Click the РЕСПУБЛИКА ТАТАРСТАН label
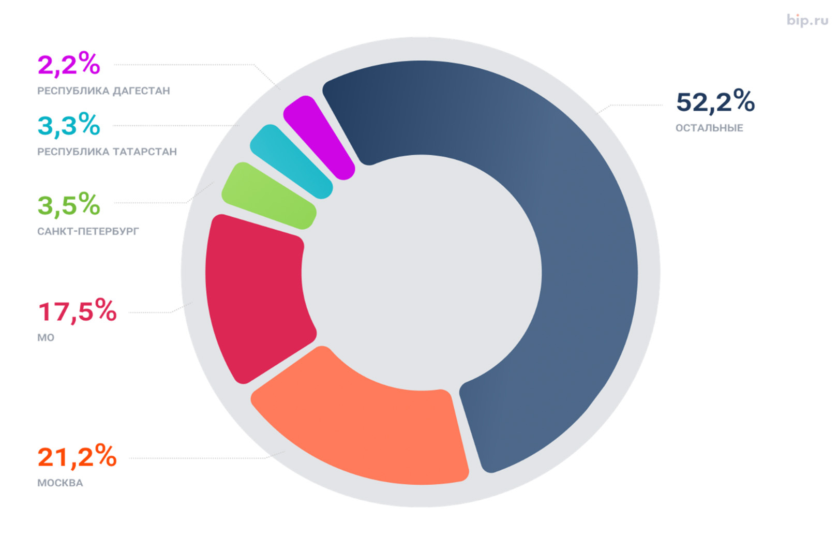838x552 pixels. tap(107, 152)
